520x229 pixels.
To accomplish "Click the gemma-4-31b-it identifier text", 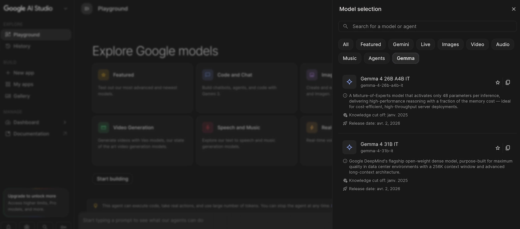I will [377, 151].
